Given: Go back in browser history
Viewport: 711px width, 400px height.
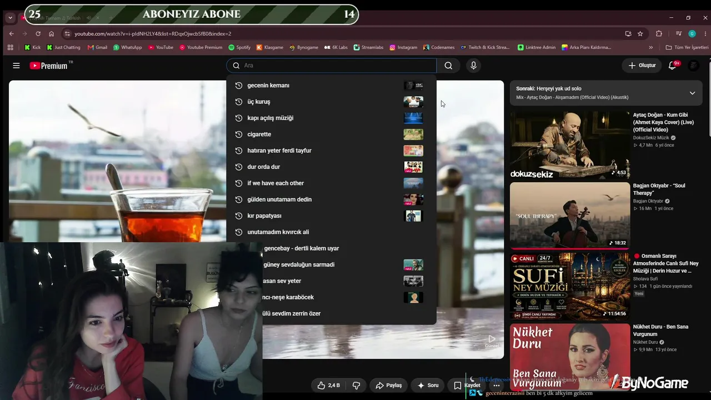Looking at the screenshot, I should tap(12, 33).
